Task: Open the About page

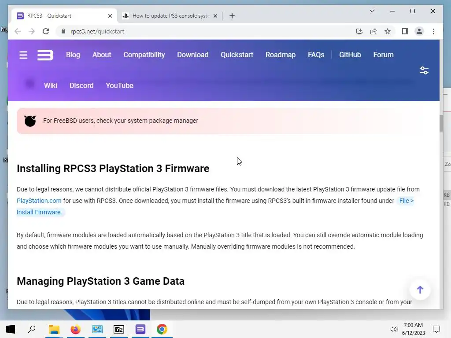Action: tap(102, 55)
